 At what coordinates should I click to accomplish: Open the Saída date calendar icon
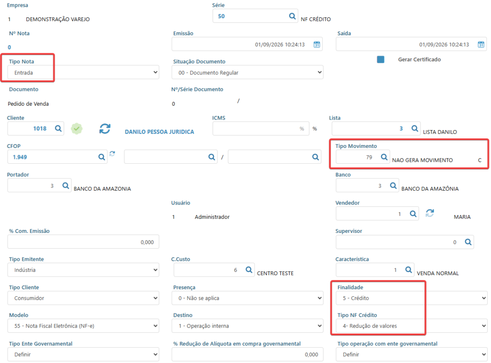pos(481,45)
